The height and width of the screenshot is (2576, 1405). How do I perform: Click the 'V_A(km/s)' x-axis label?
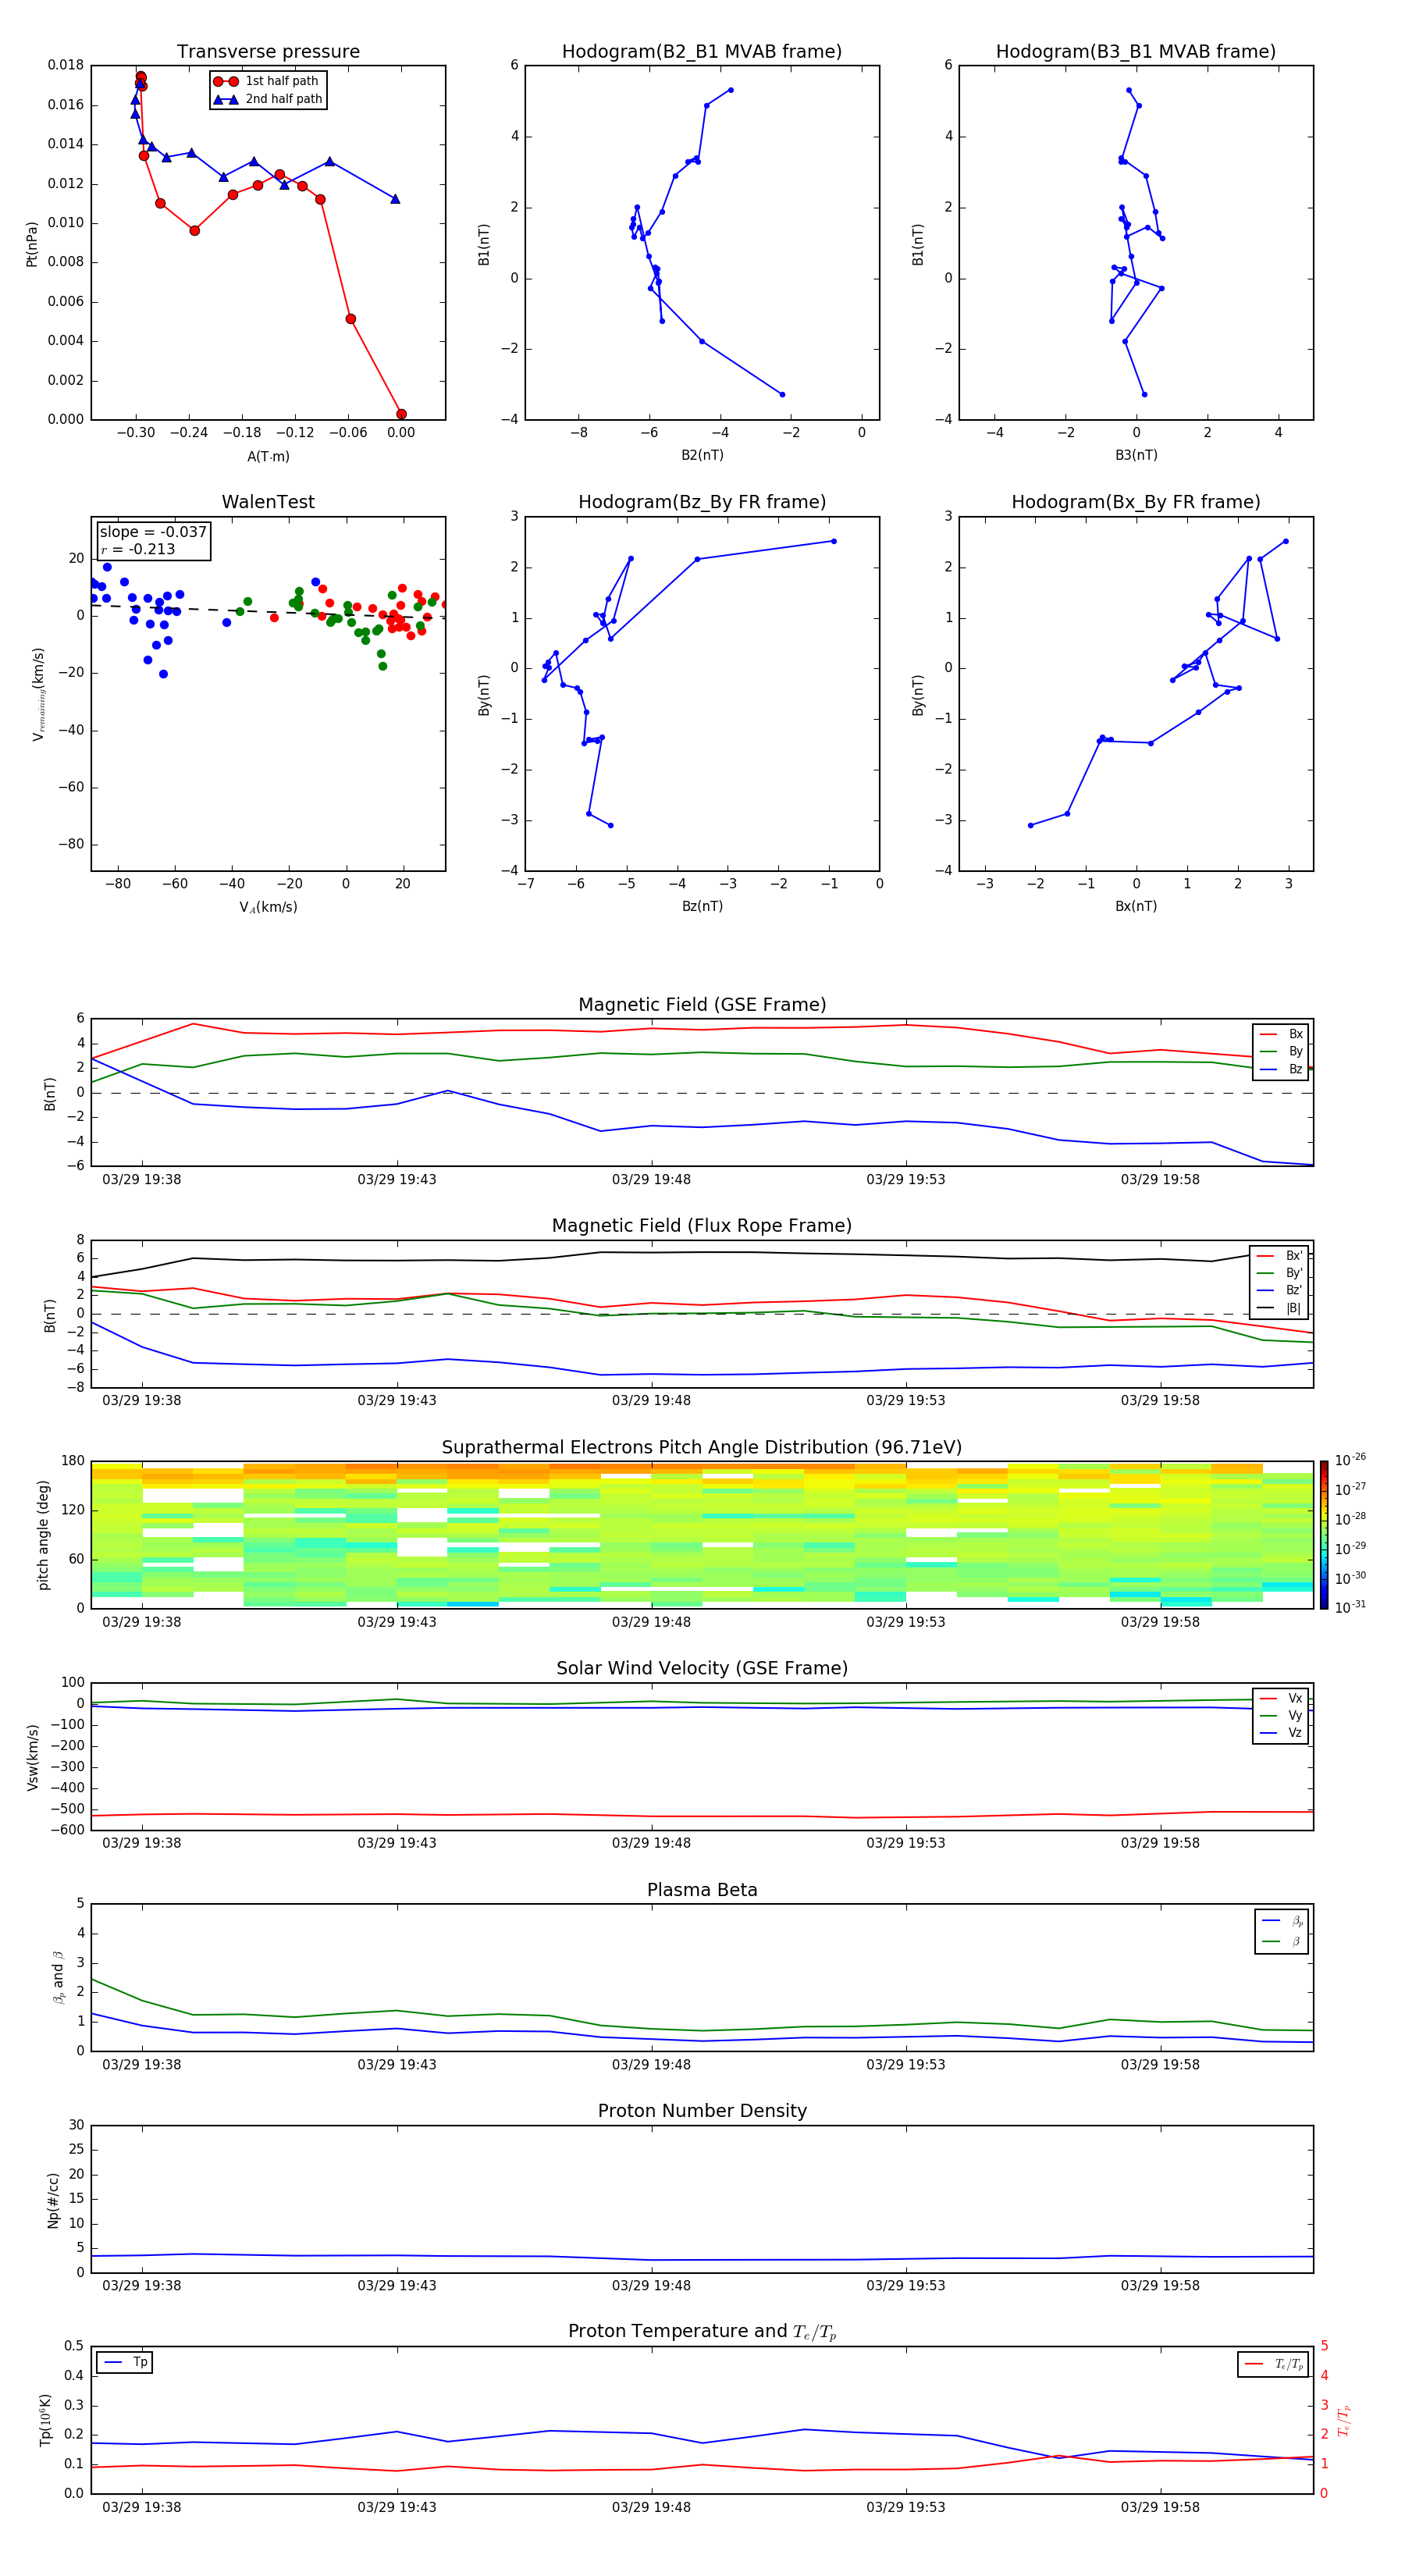point(268,907)
